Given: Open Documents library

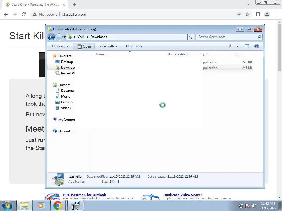Looking at the screenshot, I should click(x=65, y=91).
